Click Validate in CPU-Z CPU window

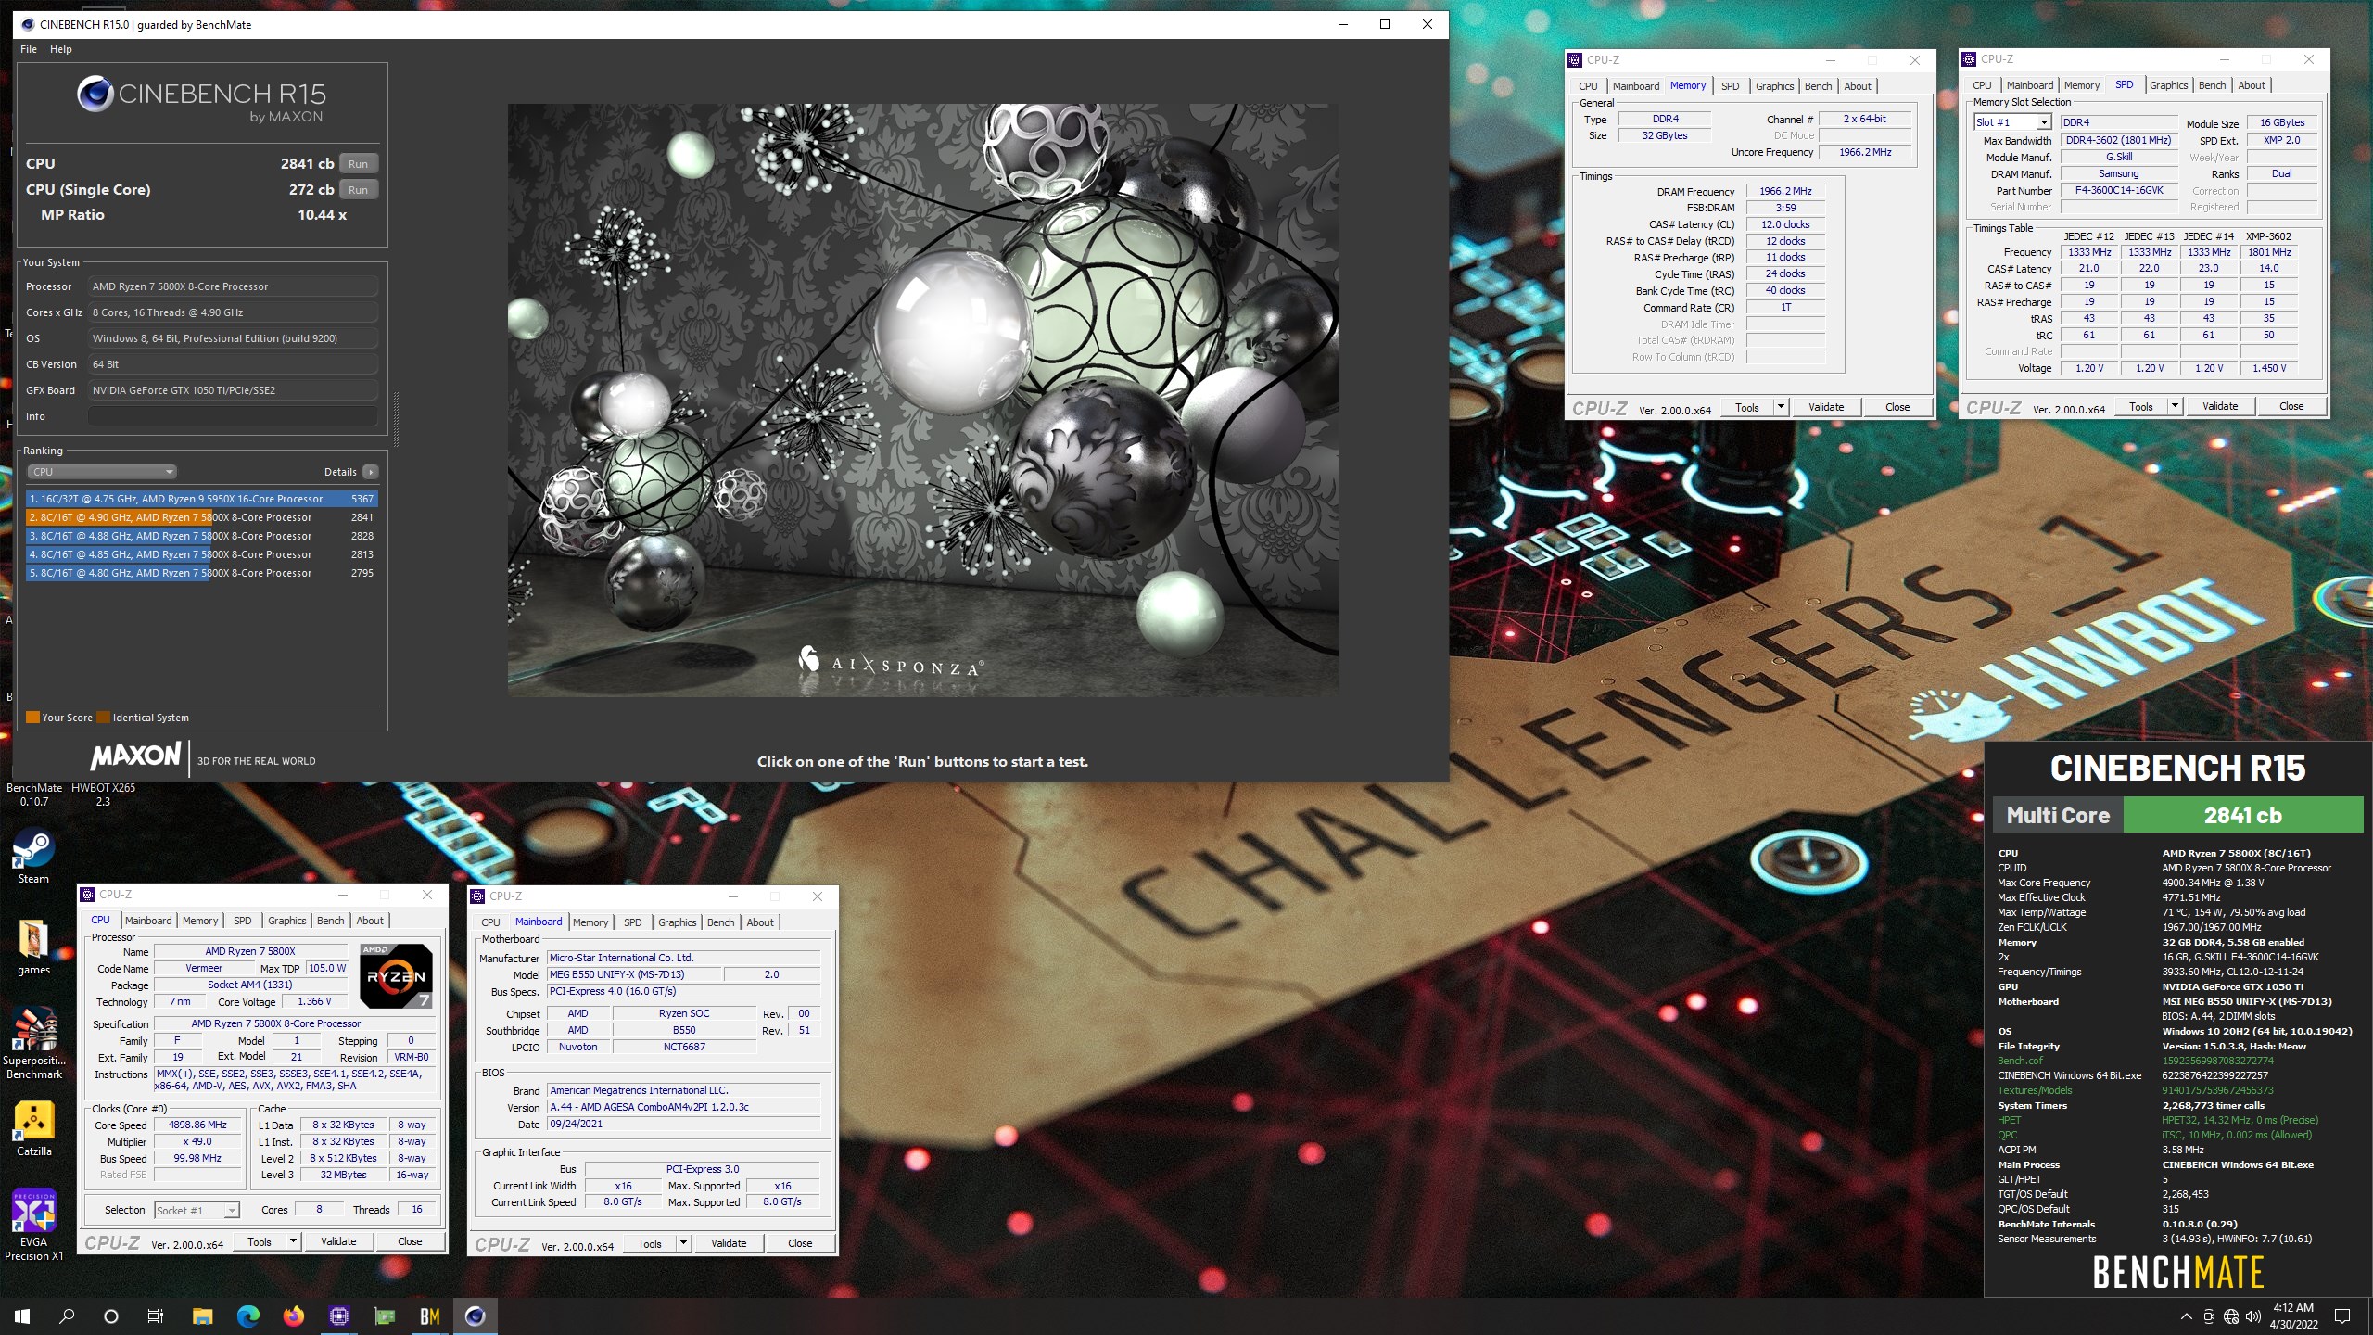click(338, 1241)
